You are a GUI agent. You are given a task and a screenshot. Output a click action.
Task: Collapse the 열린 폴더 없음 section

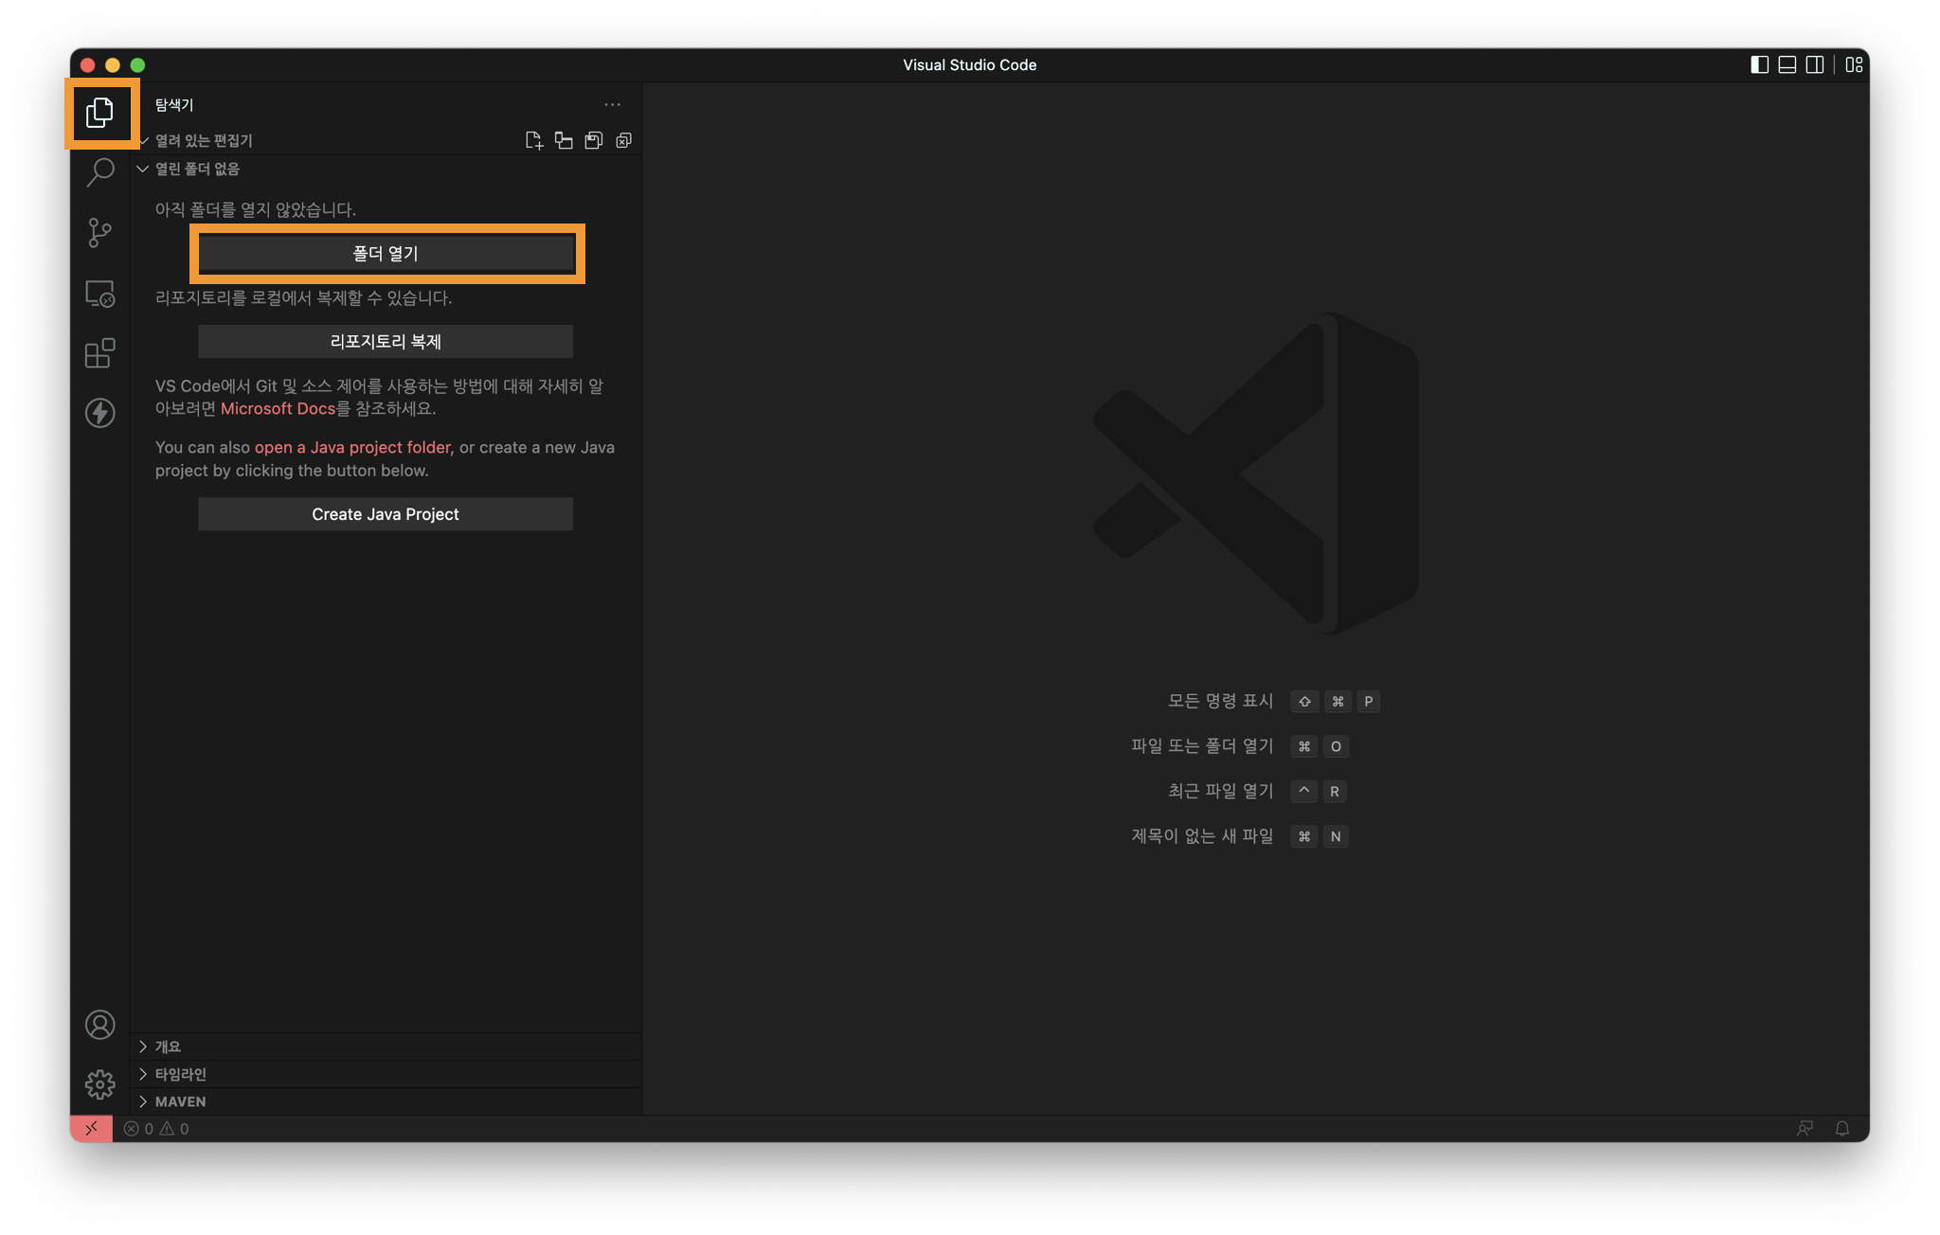point(197,169)
